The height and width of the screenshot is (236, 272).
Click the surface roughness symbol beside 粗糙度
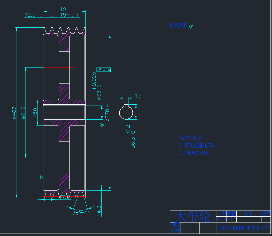pyautogui.click(x=191, y=26)
